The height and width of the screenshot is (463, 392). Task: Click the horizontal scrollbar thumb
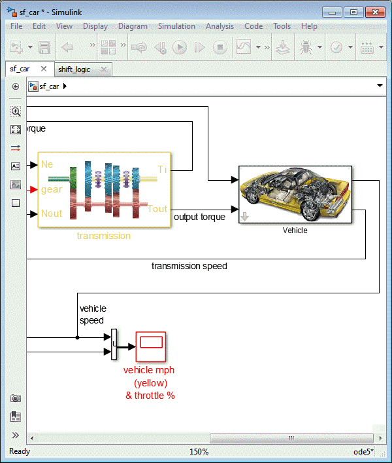291,438
